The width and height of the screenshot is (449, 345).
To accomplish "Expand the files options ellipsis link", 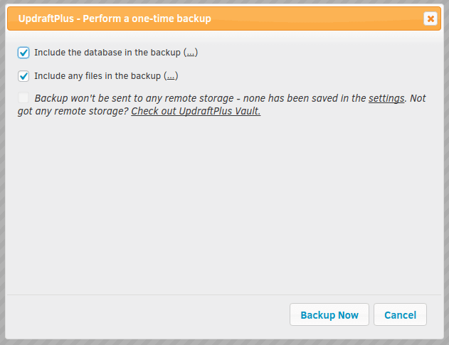I will (171, 76).
